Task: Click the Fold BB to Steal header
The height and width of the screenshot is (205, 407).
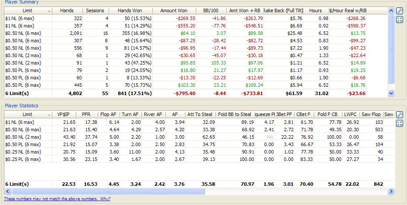Action: (x=235, y=114)
